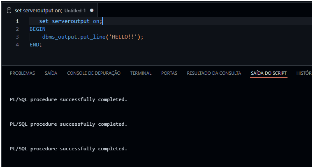
Task: Place cursor in 'set serveroutput on;' line
Action: coord(71,21)
